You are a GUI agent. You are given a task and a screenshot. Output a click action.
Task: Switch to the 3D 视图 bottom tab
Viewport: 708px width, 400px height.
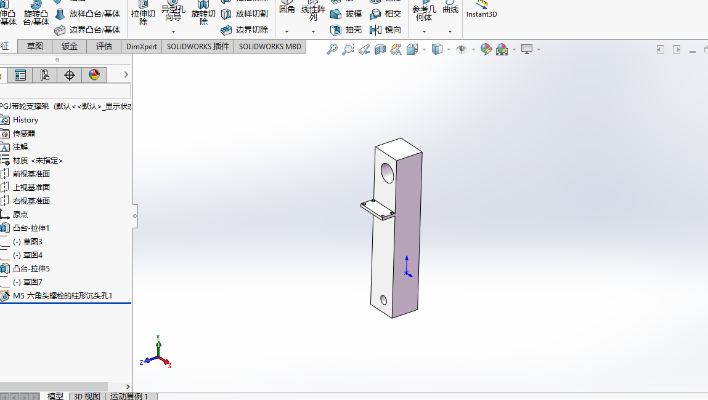pyautogui.click(x=87, y=396)
